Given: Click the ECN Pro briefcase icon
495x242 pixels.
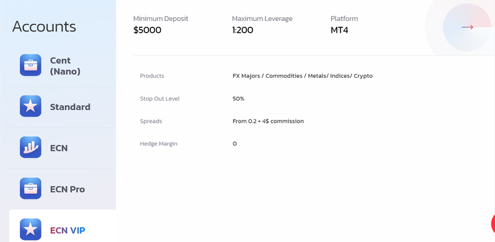Looking at the screenshot, I should click(30, 188).
